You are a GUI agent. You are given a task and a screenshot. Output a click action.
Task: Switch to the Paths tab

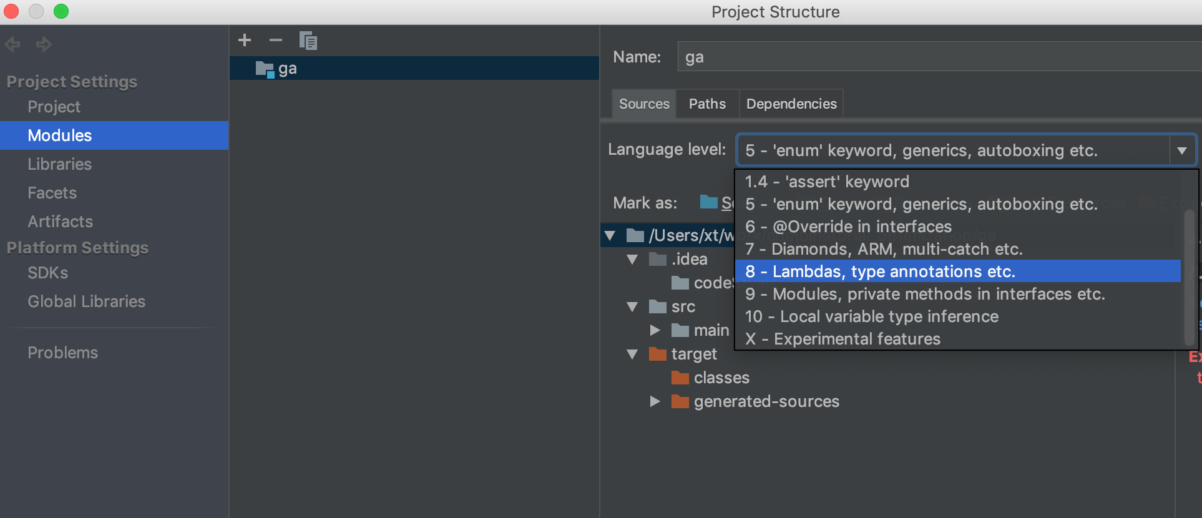(x=707, y=104)
